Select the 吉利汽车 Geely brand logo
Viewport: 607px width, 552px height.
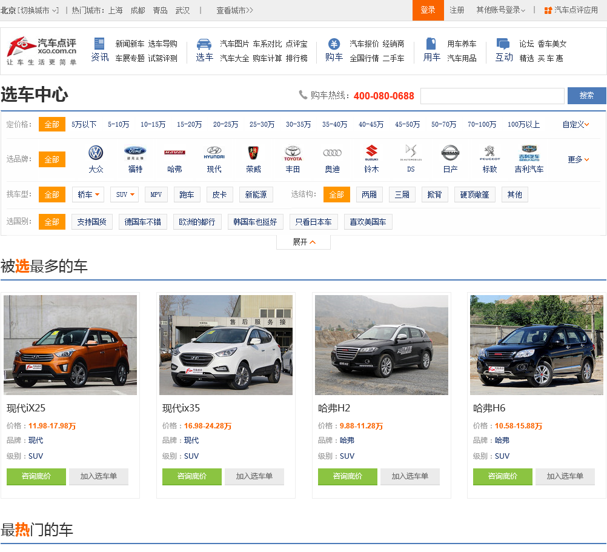[x=529, y=153]
